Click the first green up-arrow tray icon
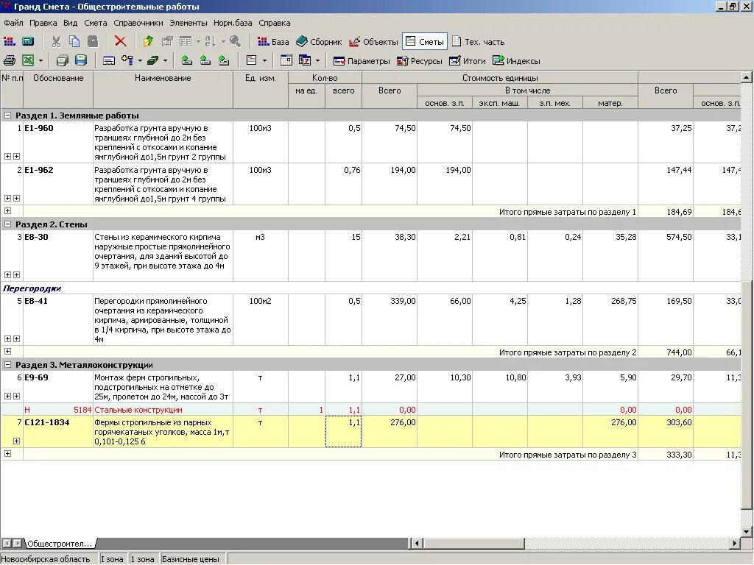 (186, 60)
